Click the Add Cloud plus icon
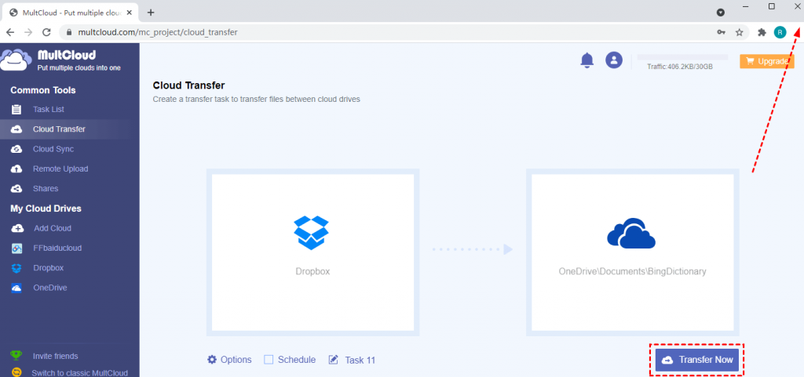 click(x=17, y=229)
